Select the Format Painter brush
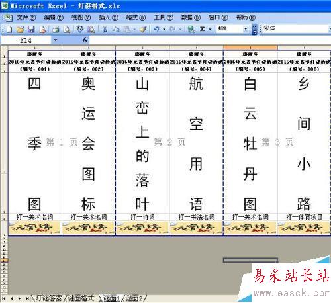 144,29
